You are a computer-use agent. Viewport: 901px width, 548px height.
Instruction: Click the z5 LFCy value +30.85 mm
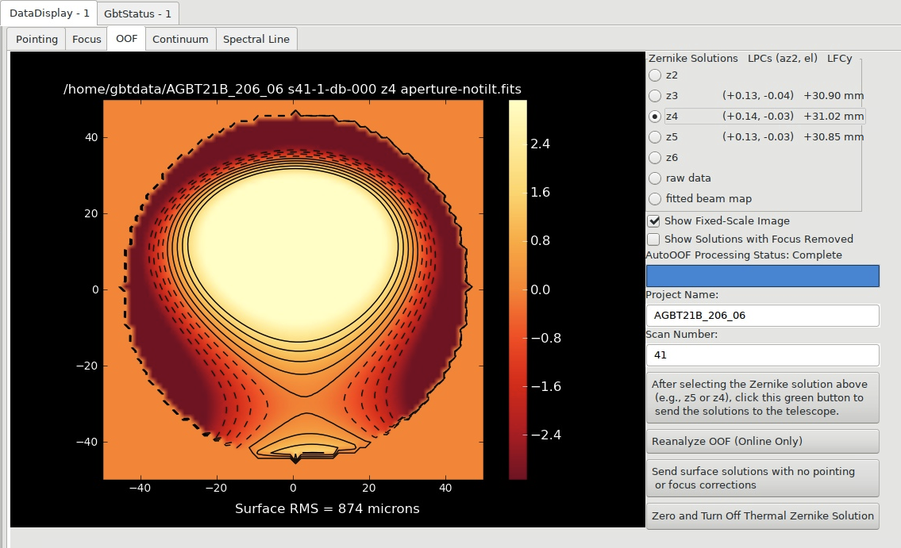(834, 137)
